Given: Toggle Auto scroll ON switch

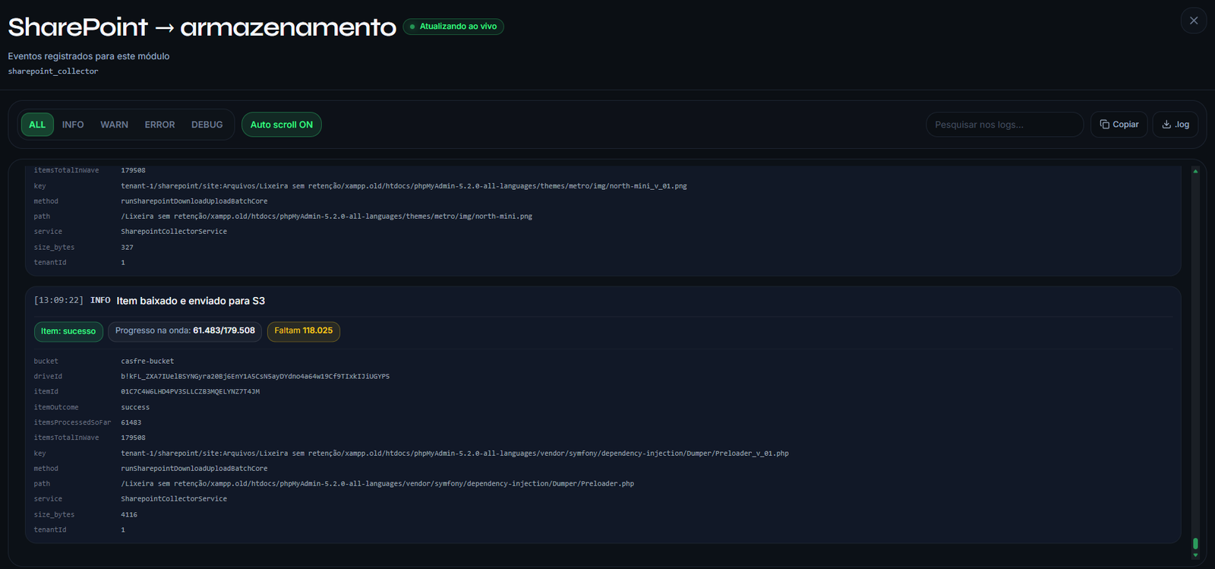Looking at the screenshot, I should click(x=282, y=125).
